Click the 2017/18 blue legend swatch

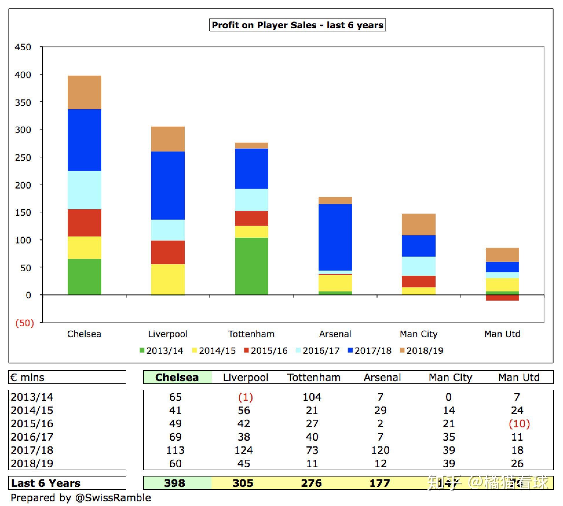click(x=350, y=350)
